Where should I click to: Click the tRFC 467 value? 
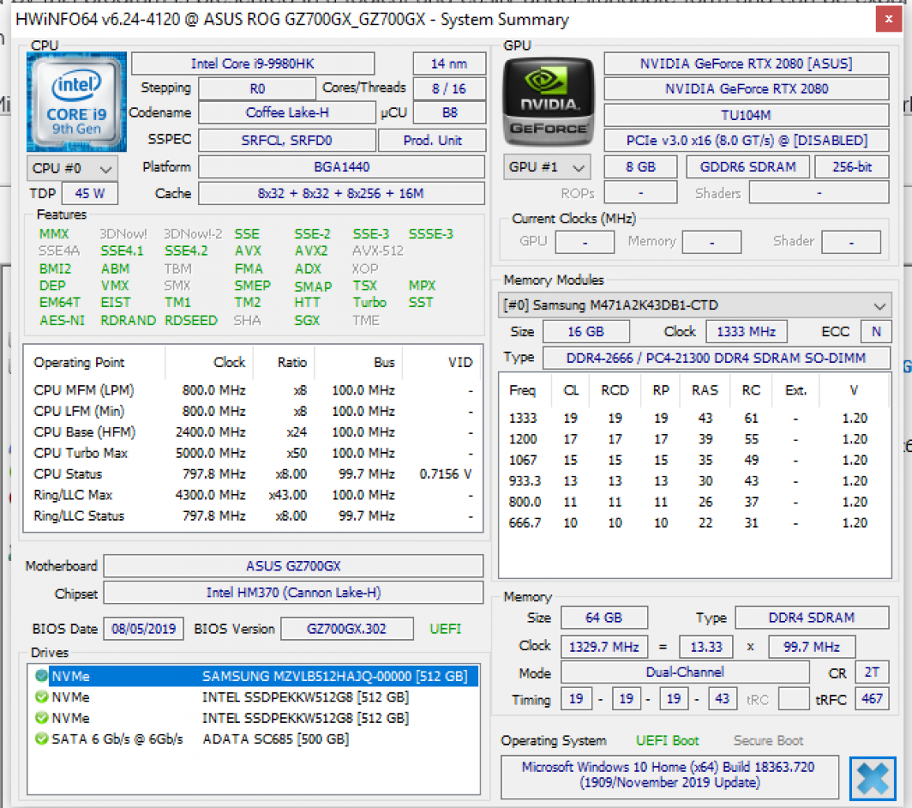[871, 698]
